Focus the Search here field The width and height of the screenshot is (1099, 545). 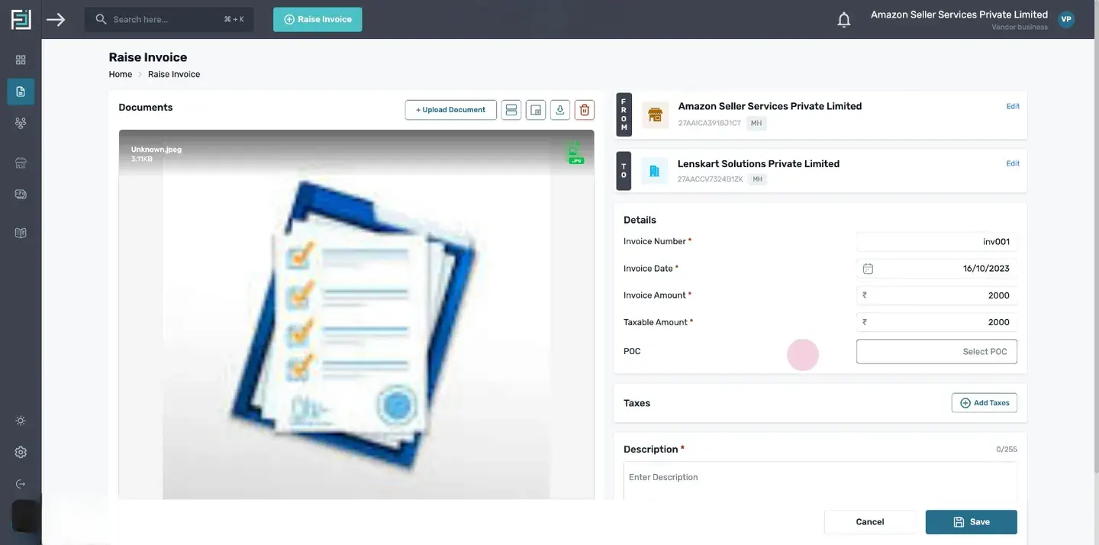169,19
